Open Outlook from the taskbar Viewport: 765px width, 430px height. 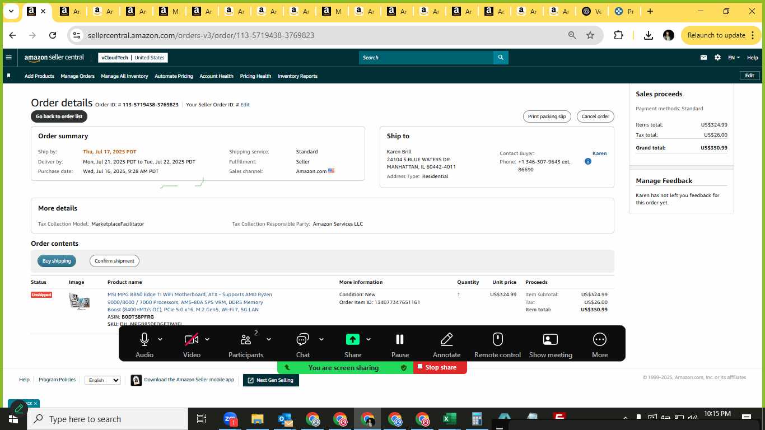coord(285,419)
